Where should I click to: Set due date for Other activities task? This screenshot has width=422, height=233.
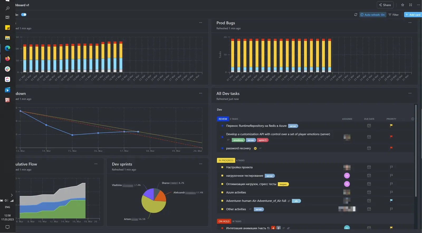369,209
